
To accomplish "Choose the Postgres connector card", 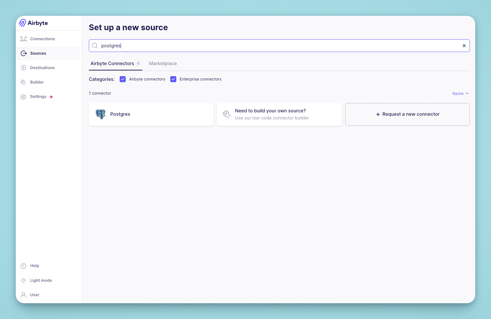I will pos(151,114).
